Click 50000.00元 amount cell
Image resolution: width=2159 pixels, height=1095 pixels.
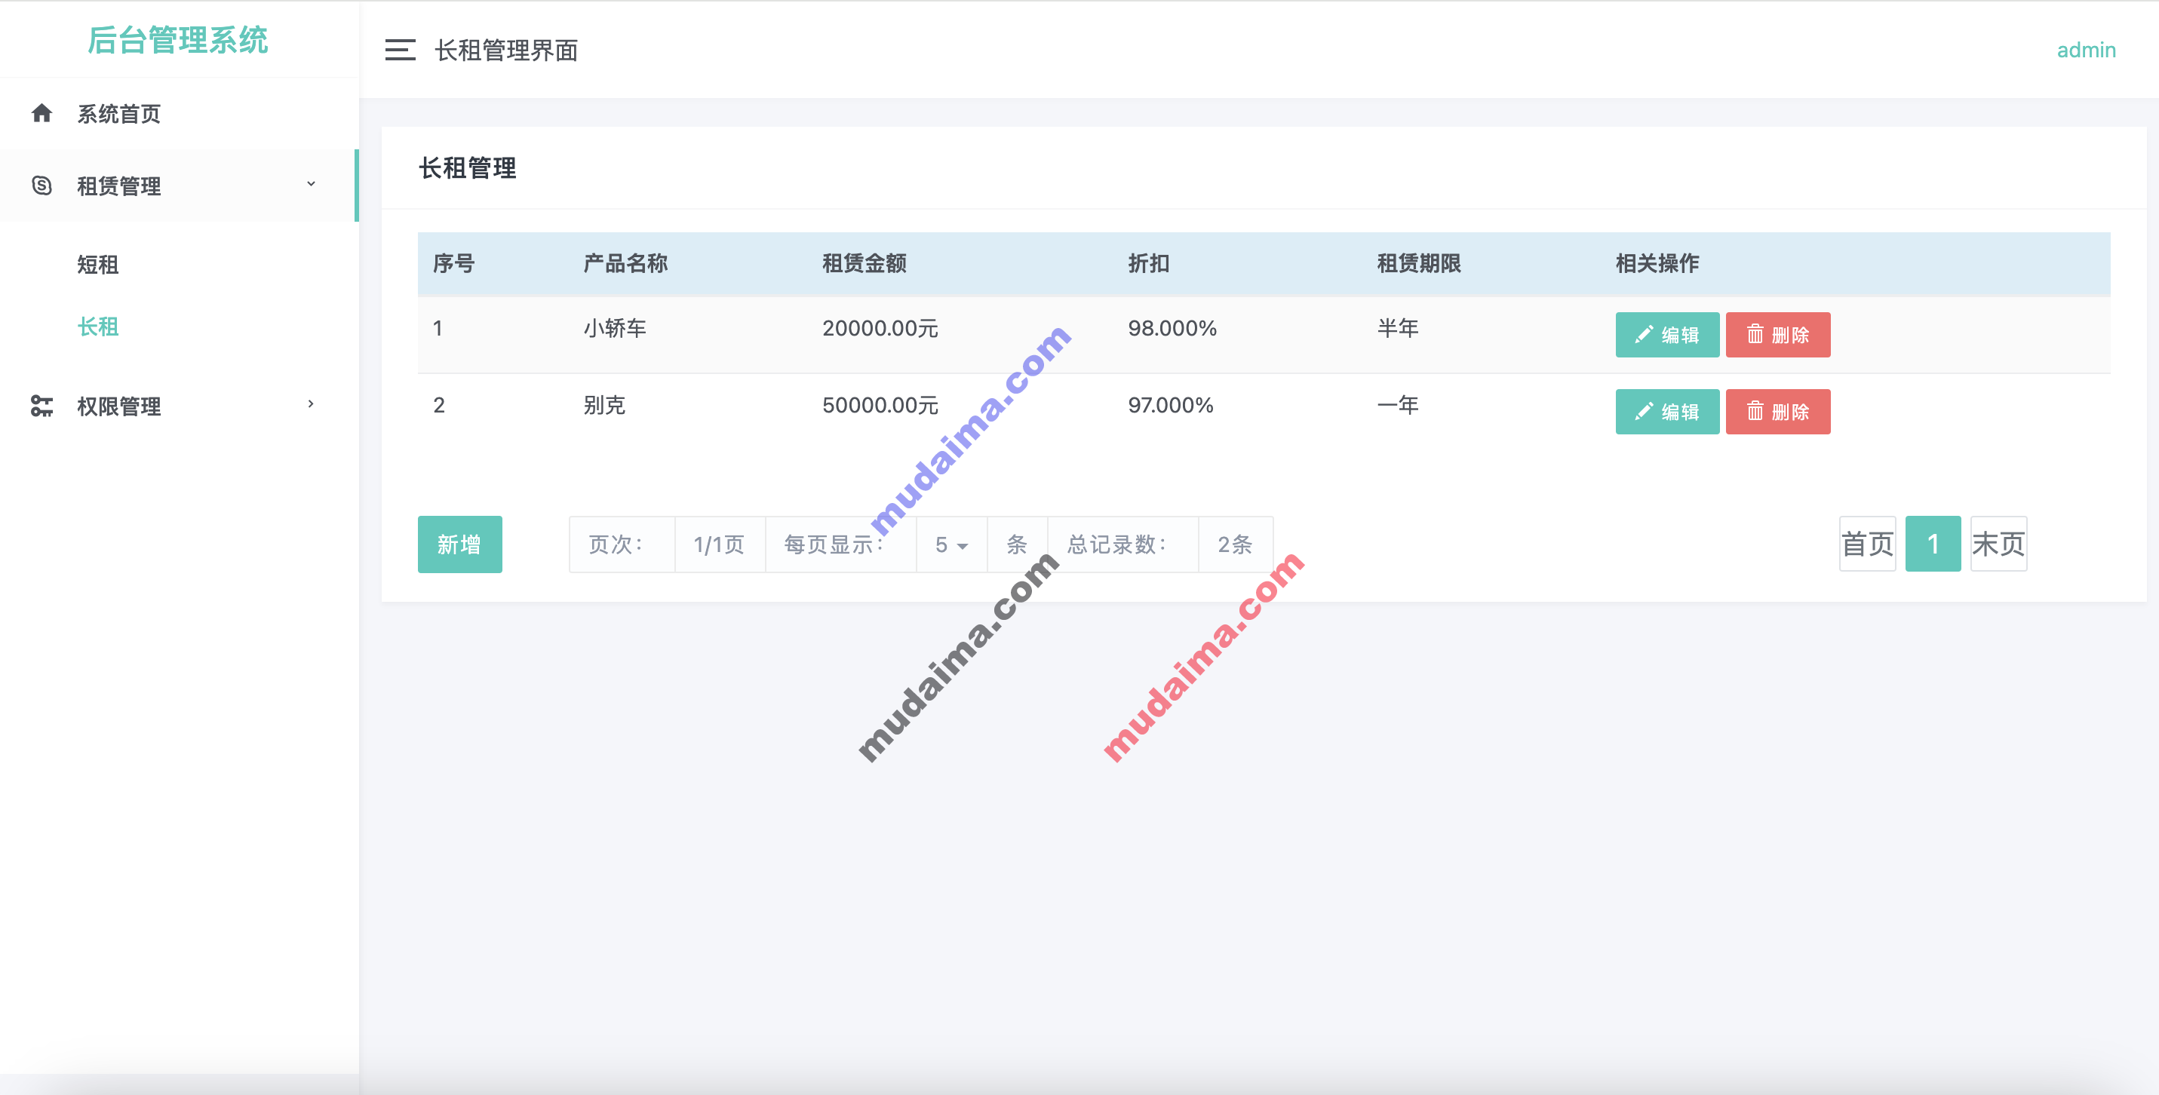(x=880, y=406)
